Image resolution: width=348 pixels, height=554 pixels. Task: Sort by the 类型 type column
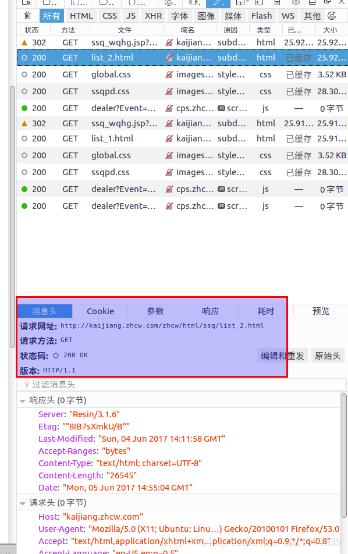264,30
